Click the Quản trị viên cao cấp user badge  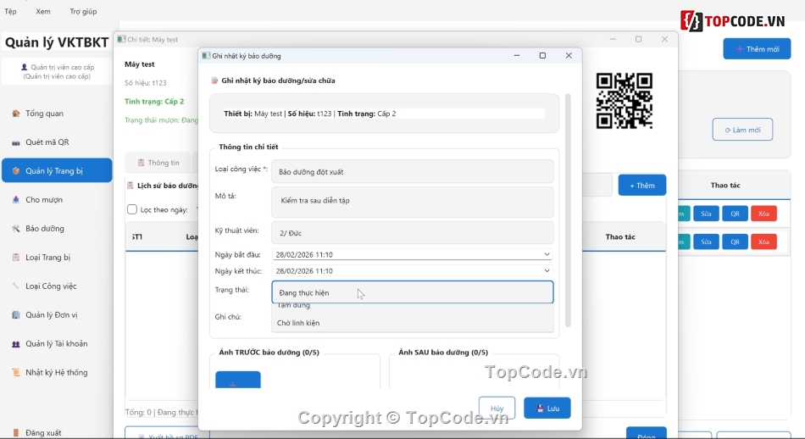point(57,71)
